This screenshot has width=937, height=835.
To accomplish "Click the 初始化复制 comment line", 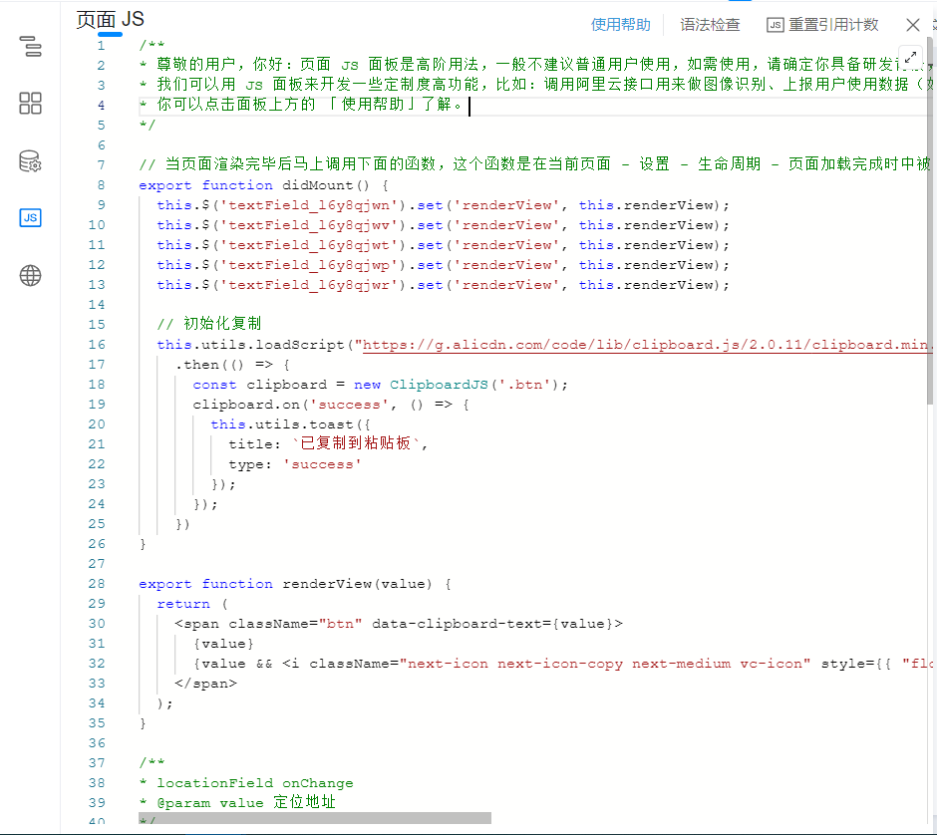I will tap(209, 325).
